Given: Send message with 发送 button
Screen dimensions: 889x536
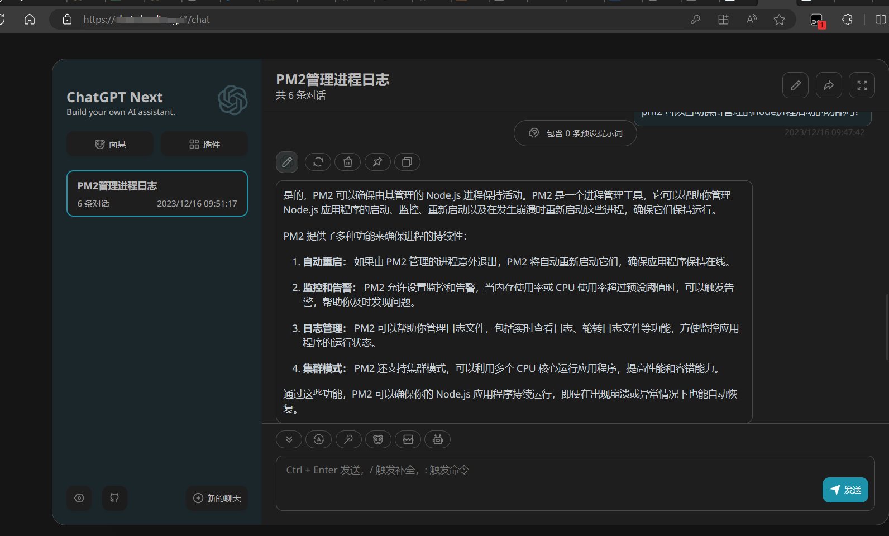Looking at the screenshot, I should pyautogui.click(x=845, y=490).
